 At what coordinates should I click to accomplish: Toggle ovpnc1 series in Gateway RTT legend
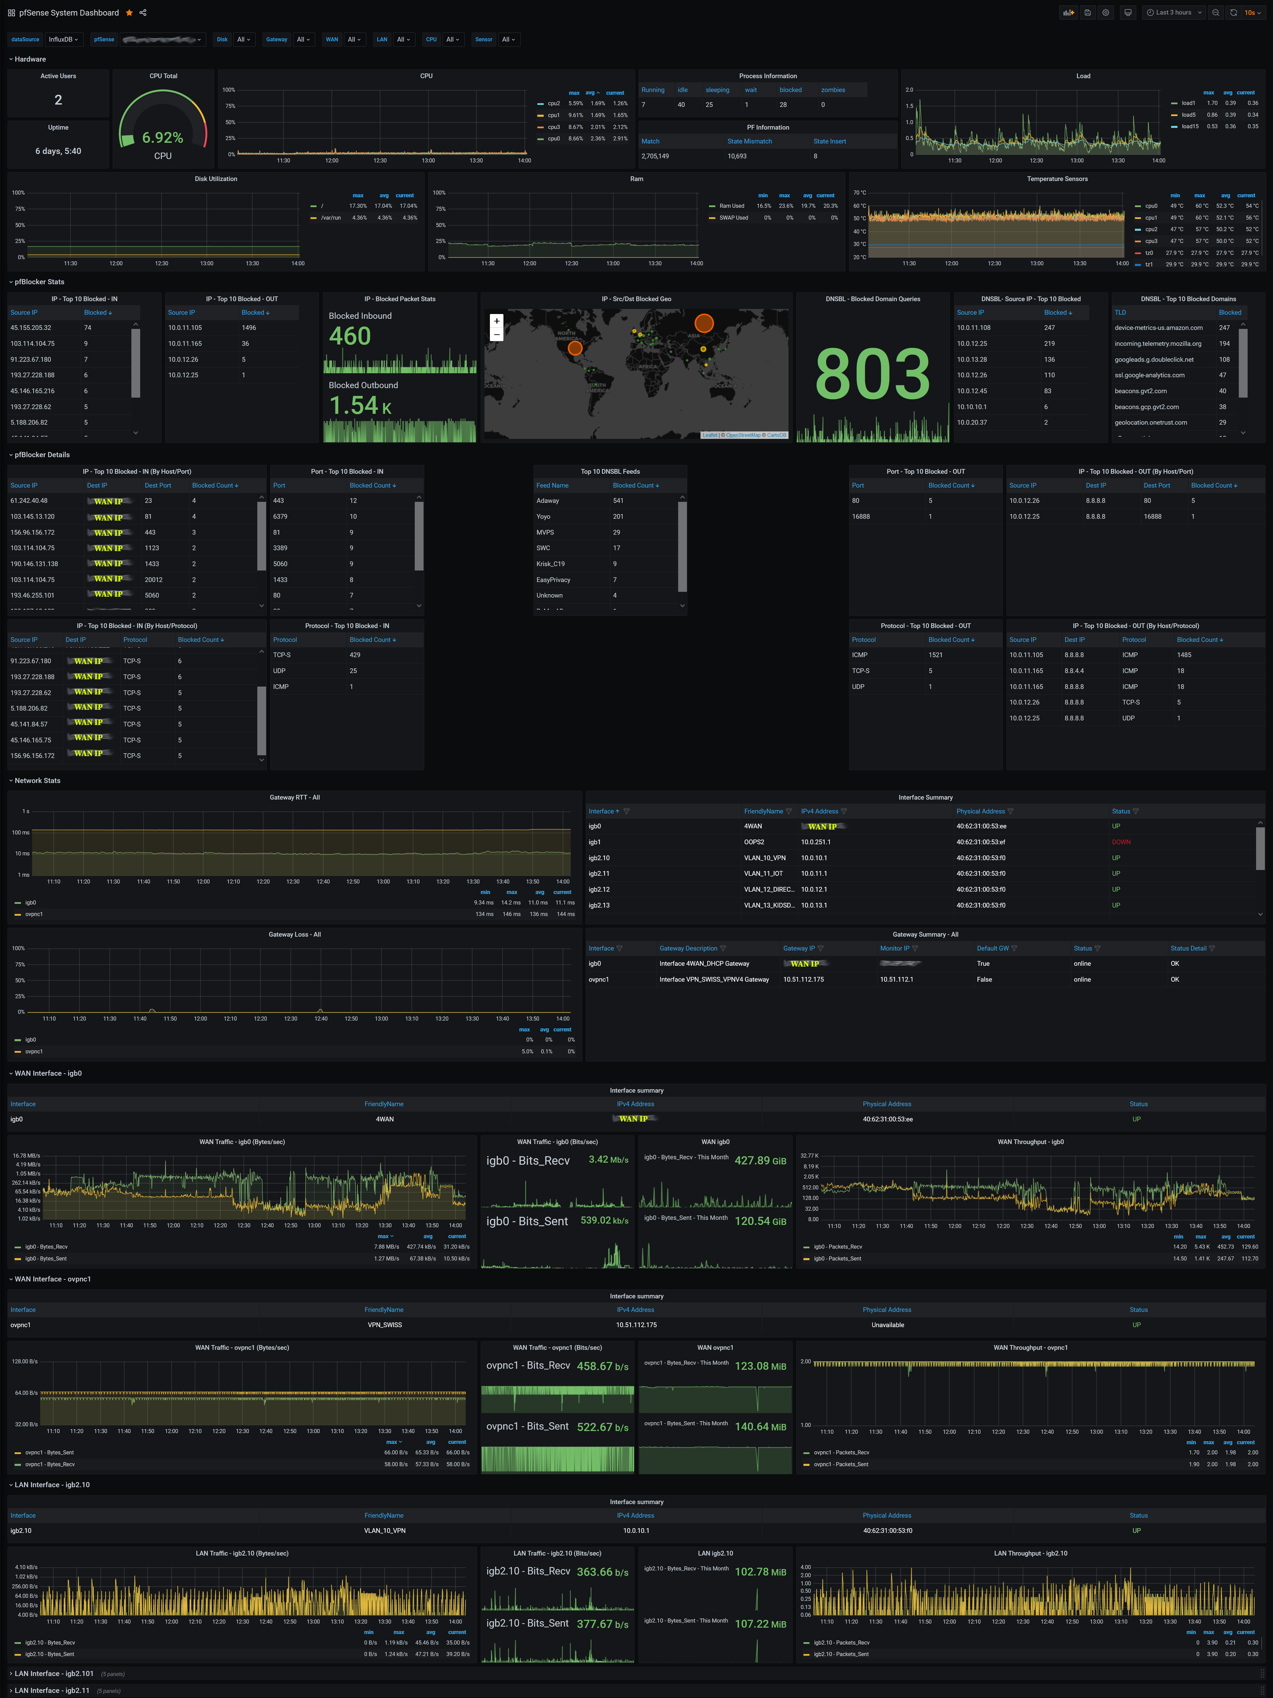34,914
